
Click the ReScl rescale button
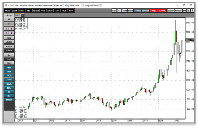click(9, 38)
